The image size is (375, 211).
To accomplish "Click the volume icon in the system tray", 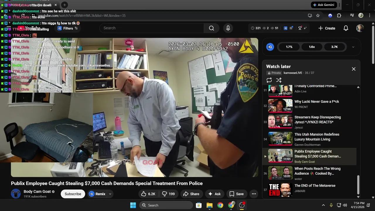I will click(345, 205).
